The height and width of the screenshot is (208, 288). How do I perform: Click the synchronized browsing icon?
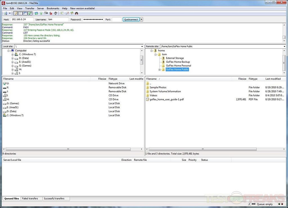click(x=72, y=13)
